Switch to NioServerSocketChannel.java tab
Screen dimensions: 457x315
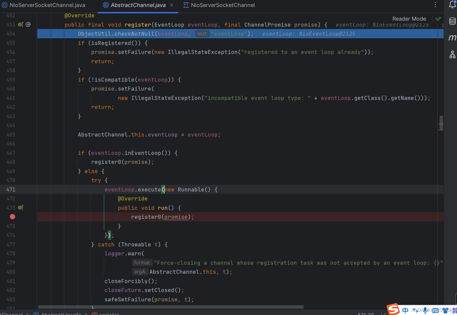click(x=44, y=5)
